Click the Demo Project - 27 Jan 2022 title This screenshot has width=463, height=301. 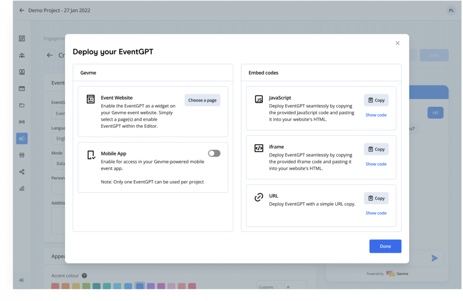tap(59, 10)
